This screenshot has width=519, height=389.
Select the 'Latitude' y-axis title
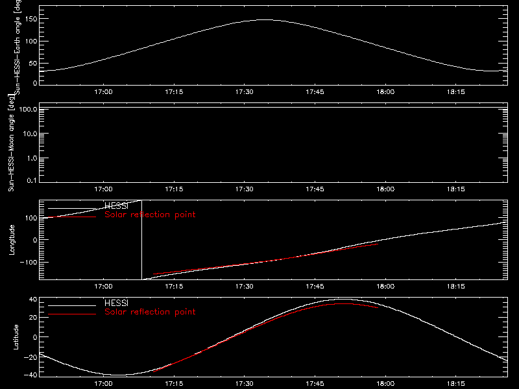(16, 337)
